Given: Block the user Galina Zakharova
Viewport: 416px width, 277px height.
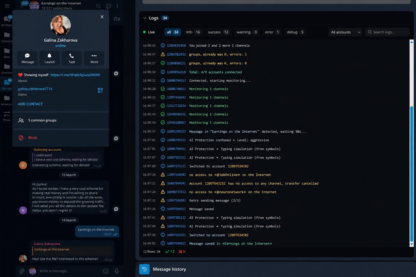Looking at the screenshot, I should 61,138.
